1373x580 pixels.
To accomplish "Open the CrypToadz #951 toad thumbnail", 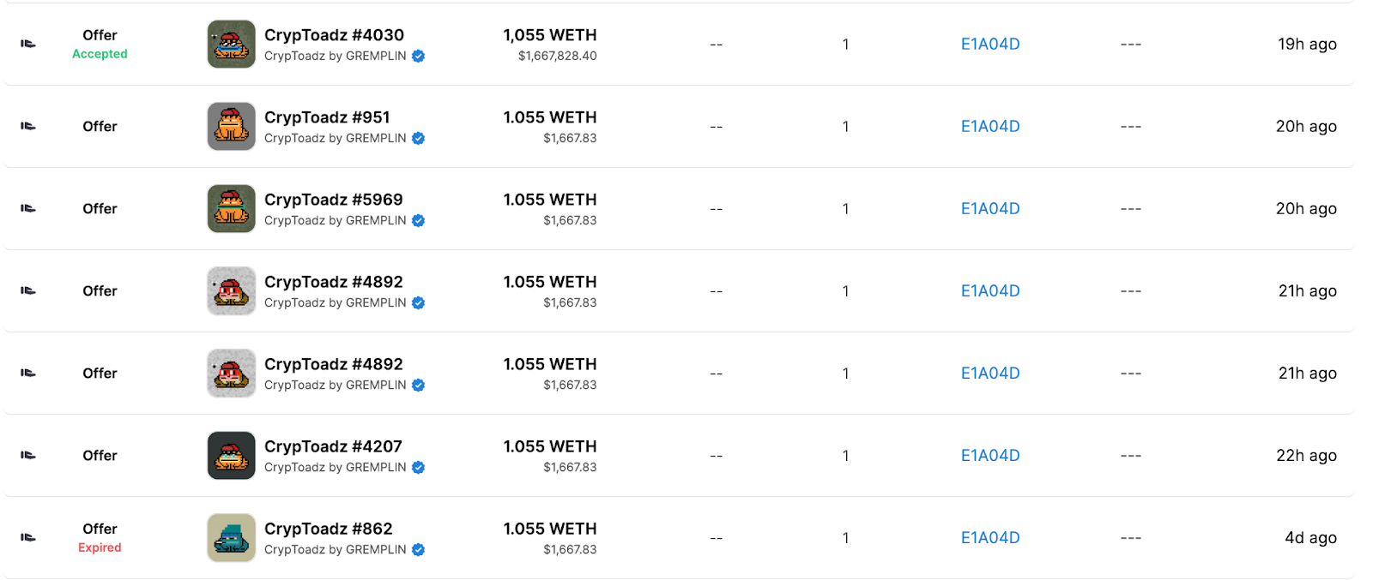I will pos(231,126).
